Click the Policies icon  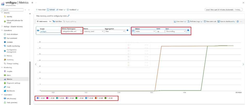coord(5,56)
